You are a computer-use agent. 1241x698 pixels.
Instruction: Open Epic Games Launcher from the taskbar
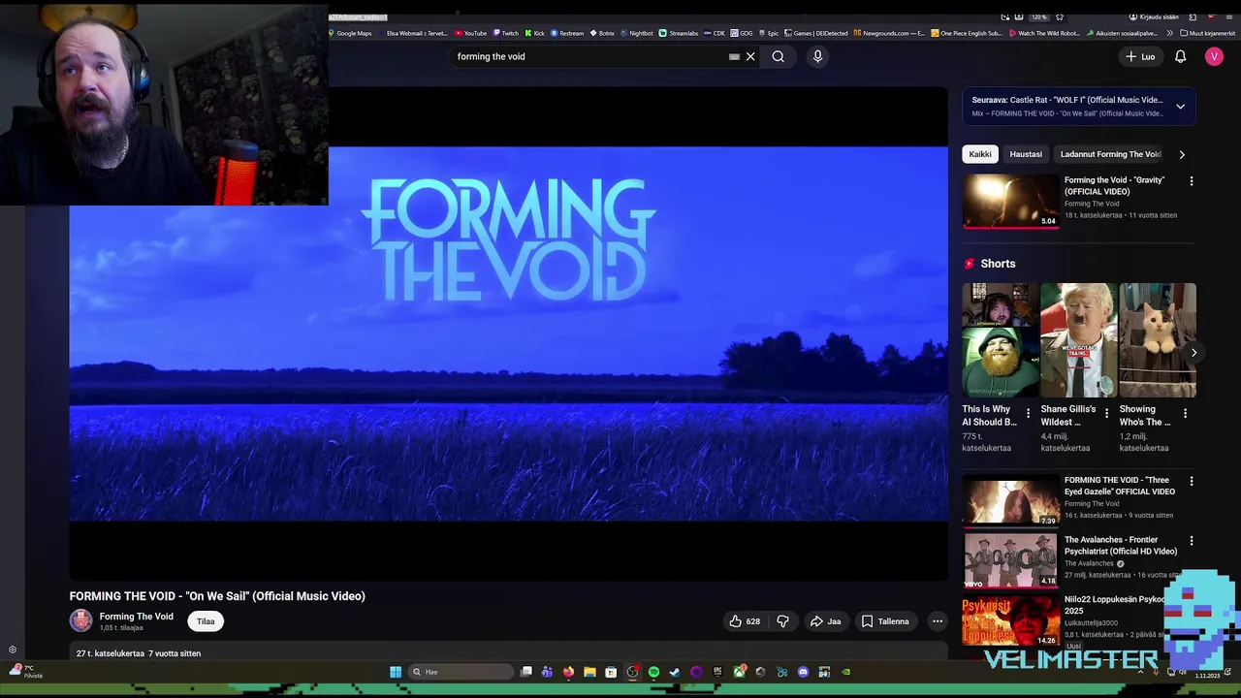click(x=717, y=672)
